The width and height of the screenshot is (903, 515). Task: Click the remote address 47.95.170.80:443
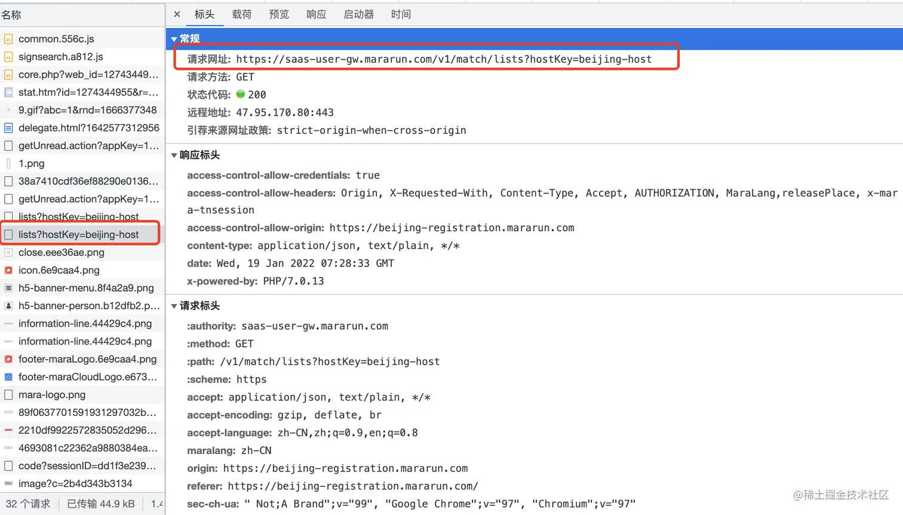(285, 112)
